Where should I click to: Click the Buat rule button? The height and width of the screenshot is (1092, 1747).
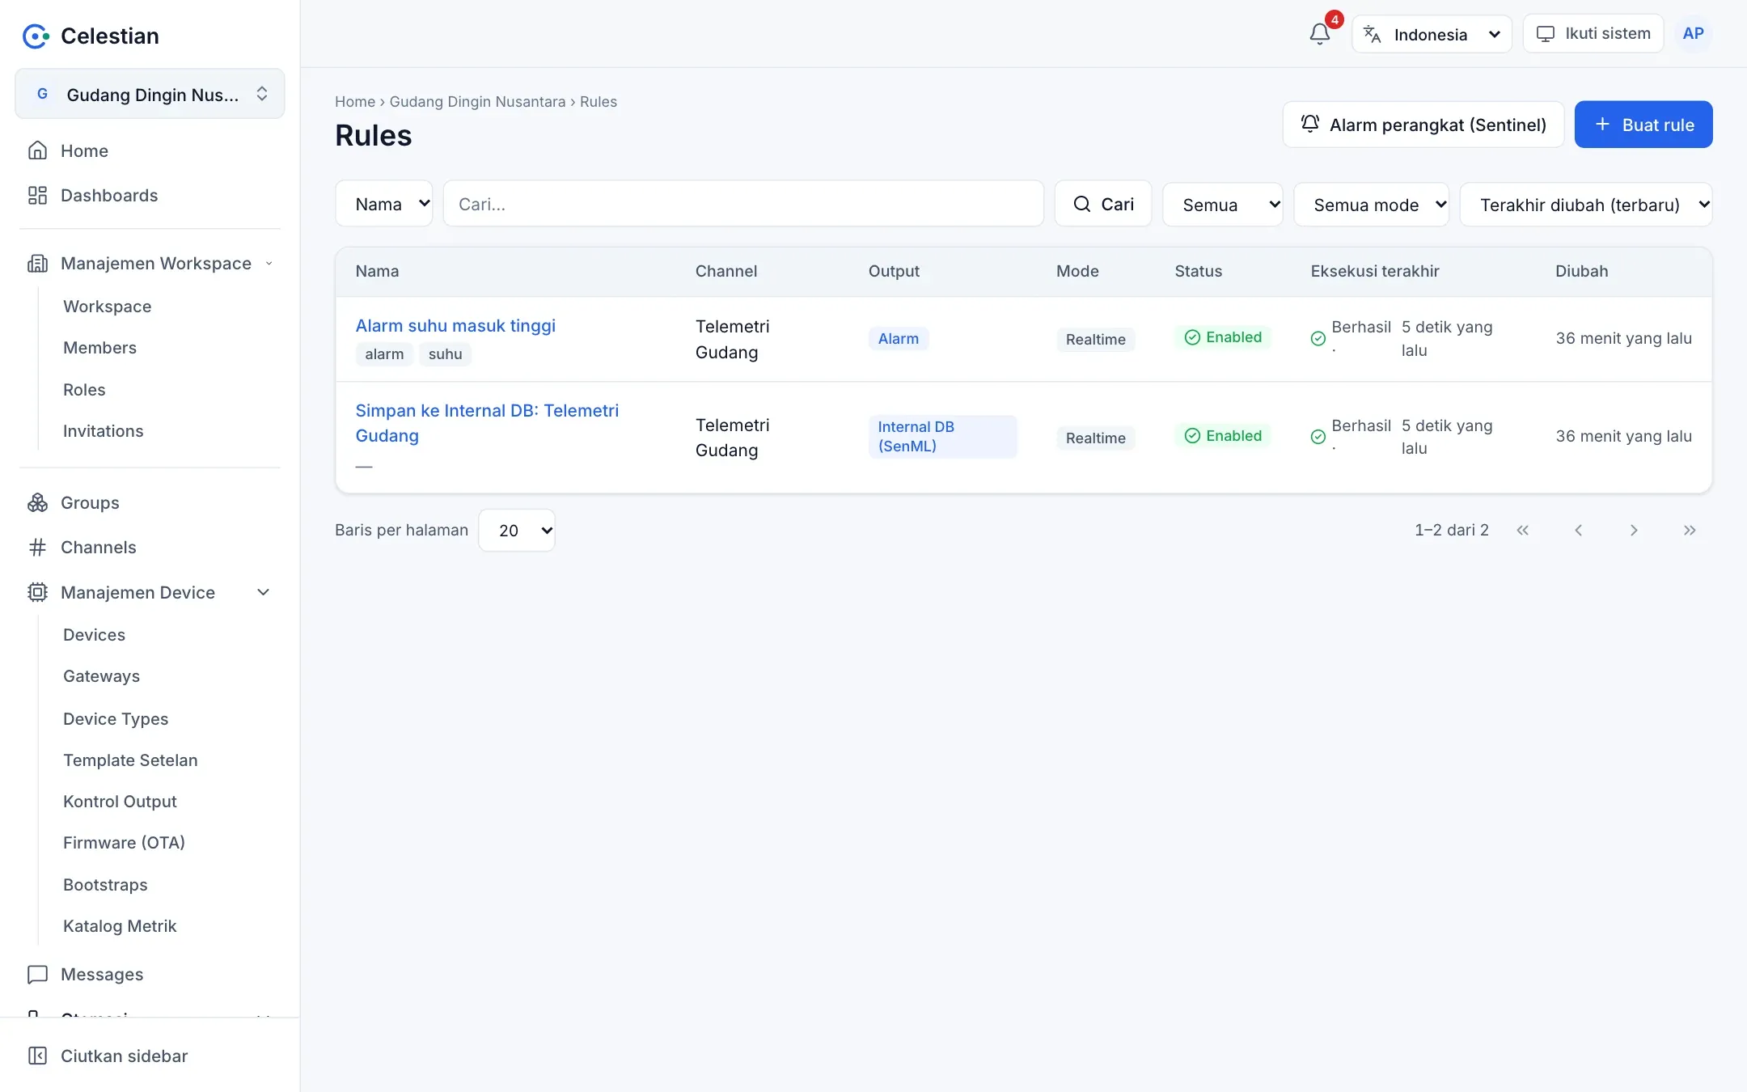click(x=1643, y=125)
